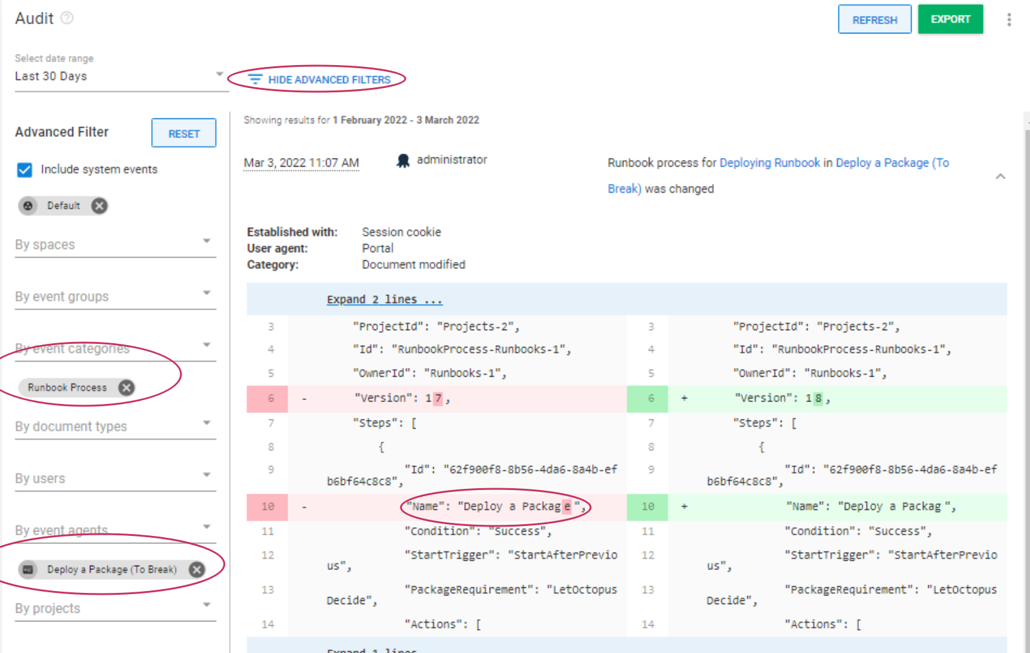Click the green Export button
This screenshot has width=1030, height=653.
click(x=950, y=19)
